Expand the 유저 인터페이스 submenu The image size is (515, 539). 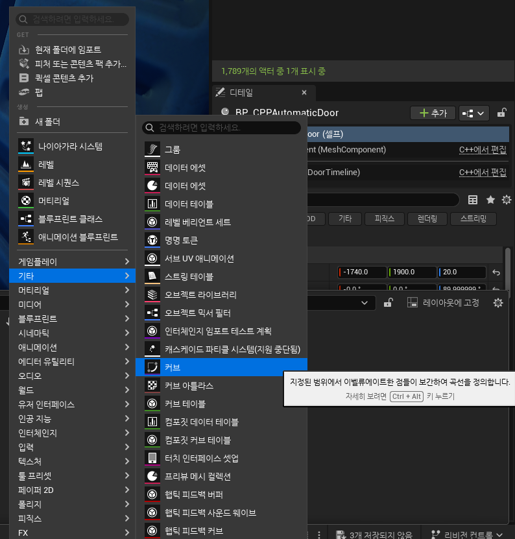pyautogui.click(x=72, y=405)
